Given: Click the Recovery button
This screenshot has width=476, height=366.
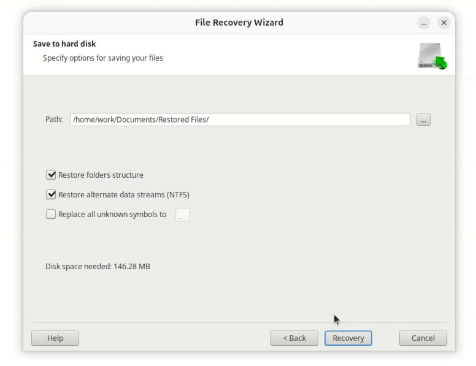Looking at the screenshot, I should coord(348,338).
